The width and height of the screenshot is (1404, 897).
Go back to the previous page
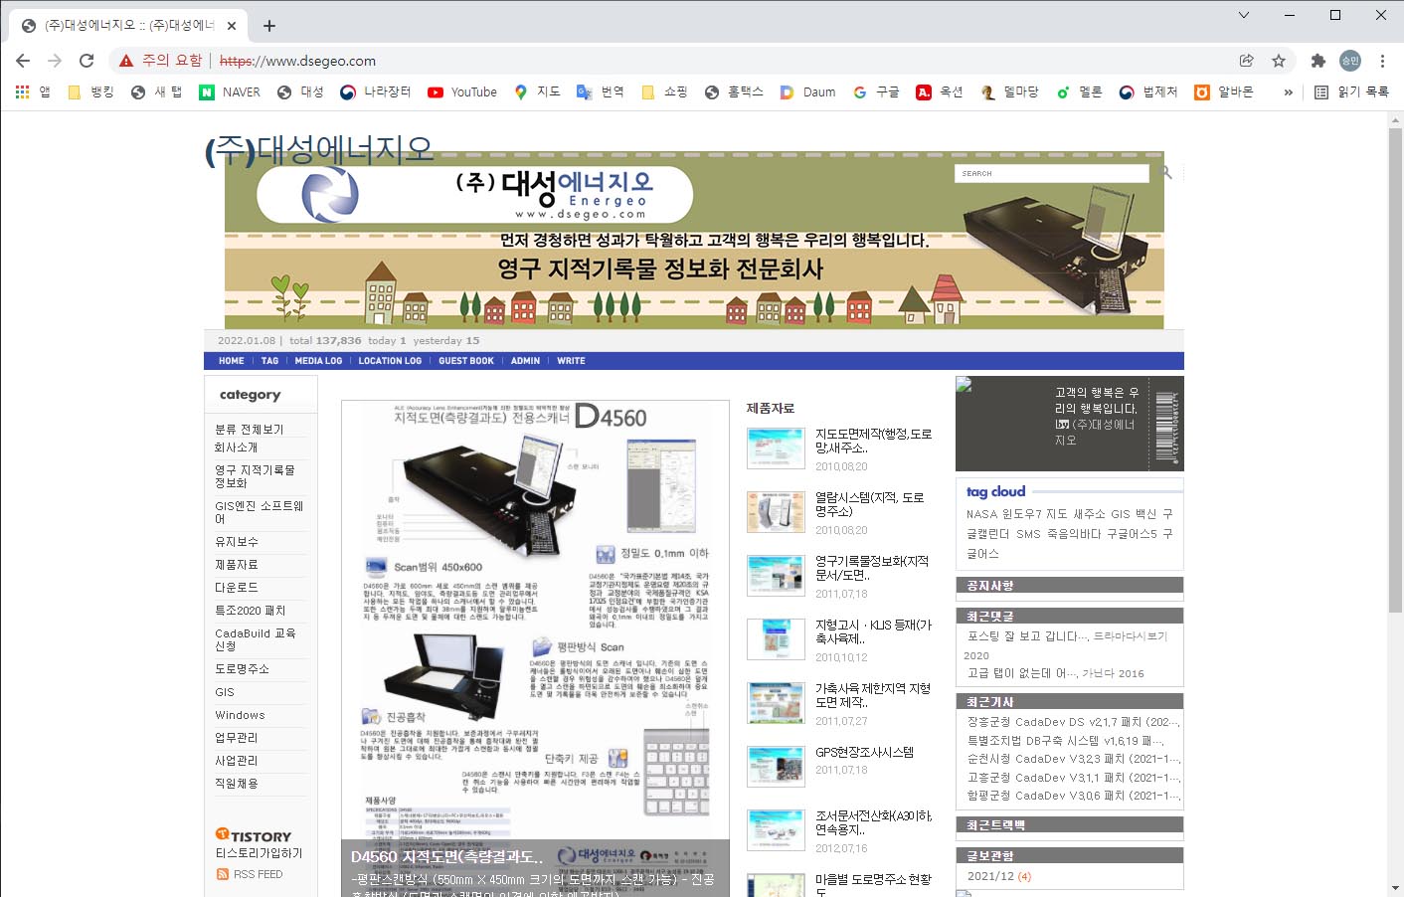point(23,61)
